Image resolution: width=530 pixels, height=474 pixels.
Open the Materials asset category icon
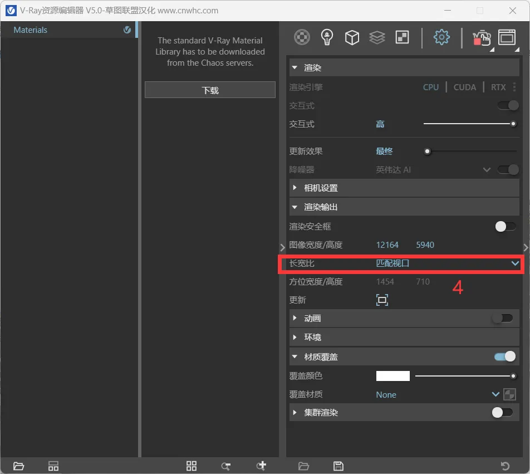pyautogui.click(x=302, y=37)
